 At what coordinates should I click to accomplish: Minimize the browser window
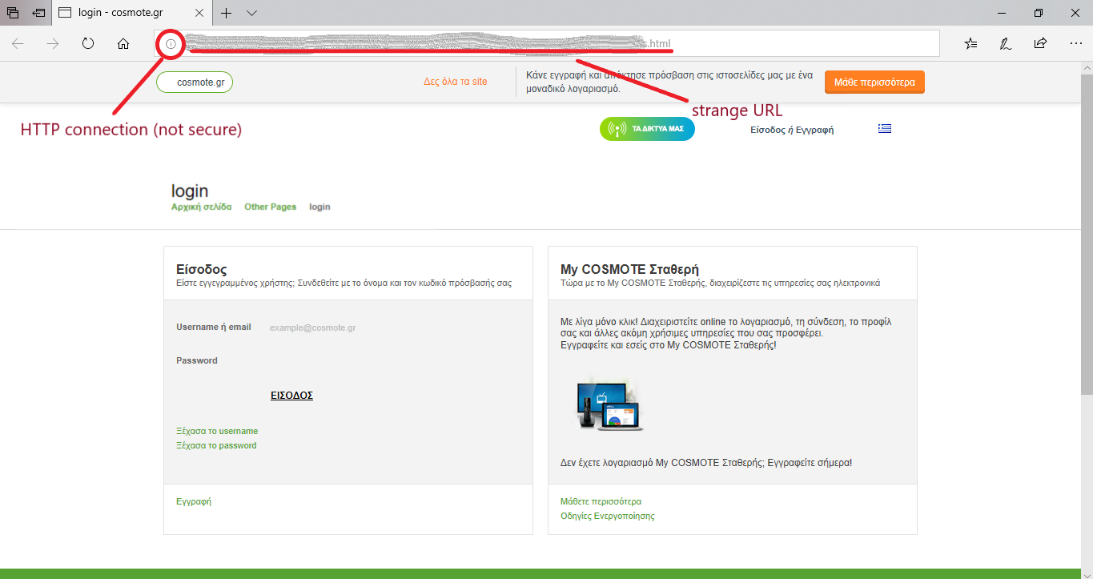click(1003, 13)
